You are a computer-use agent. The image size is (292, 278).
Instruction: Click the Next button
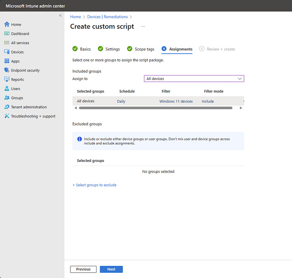click(111, 269)
